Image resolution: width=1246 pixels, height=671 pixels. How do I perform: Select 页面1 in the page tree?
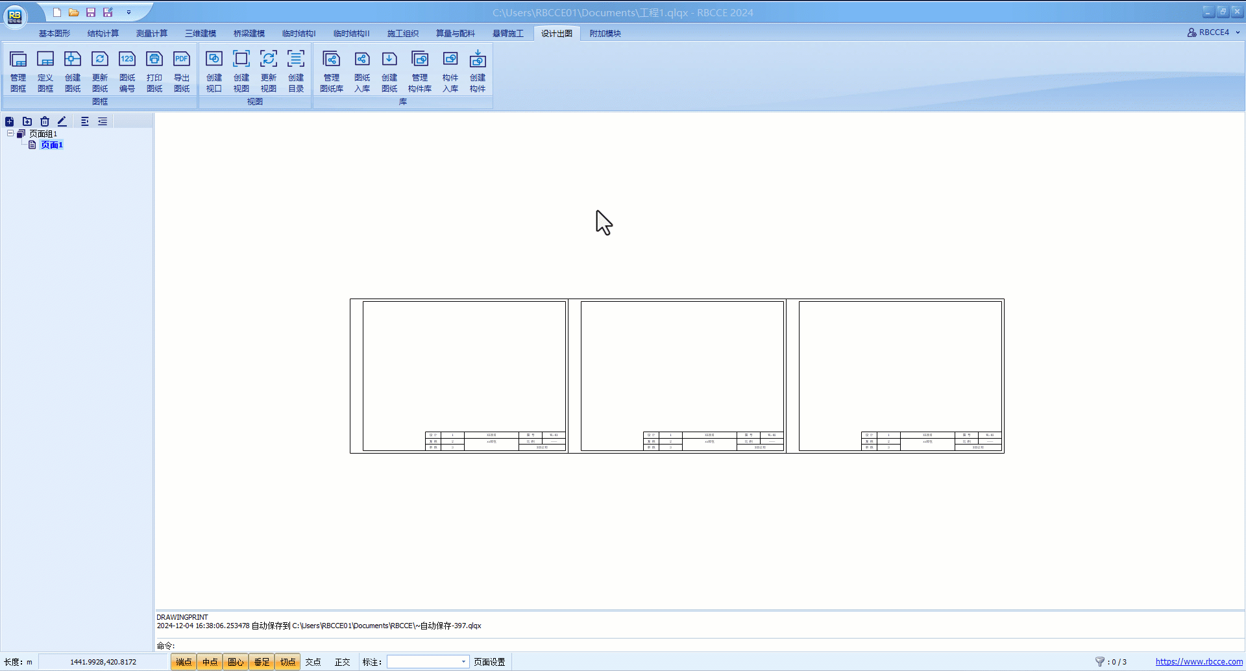click(52, 145)
